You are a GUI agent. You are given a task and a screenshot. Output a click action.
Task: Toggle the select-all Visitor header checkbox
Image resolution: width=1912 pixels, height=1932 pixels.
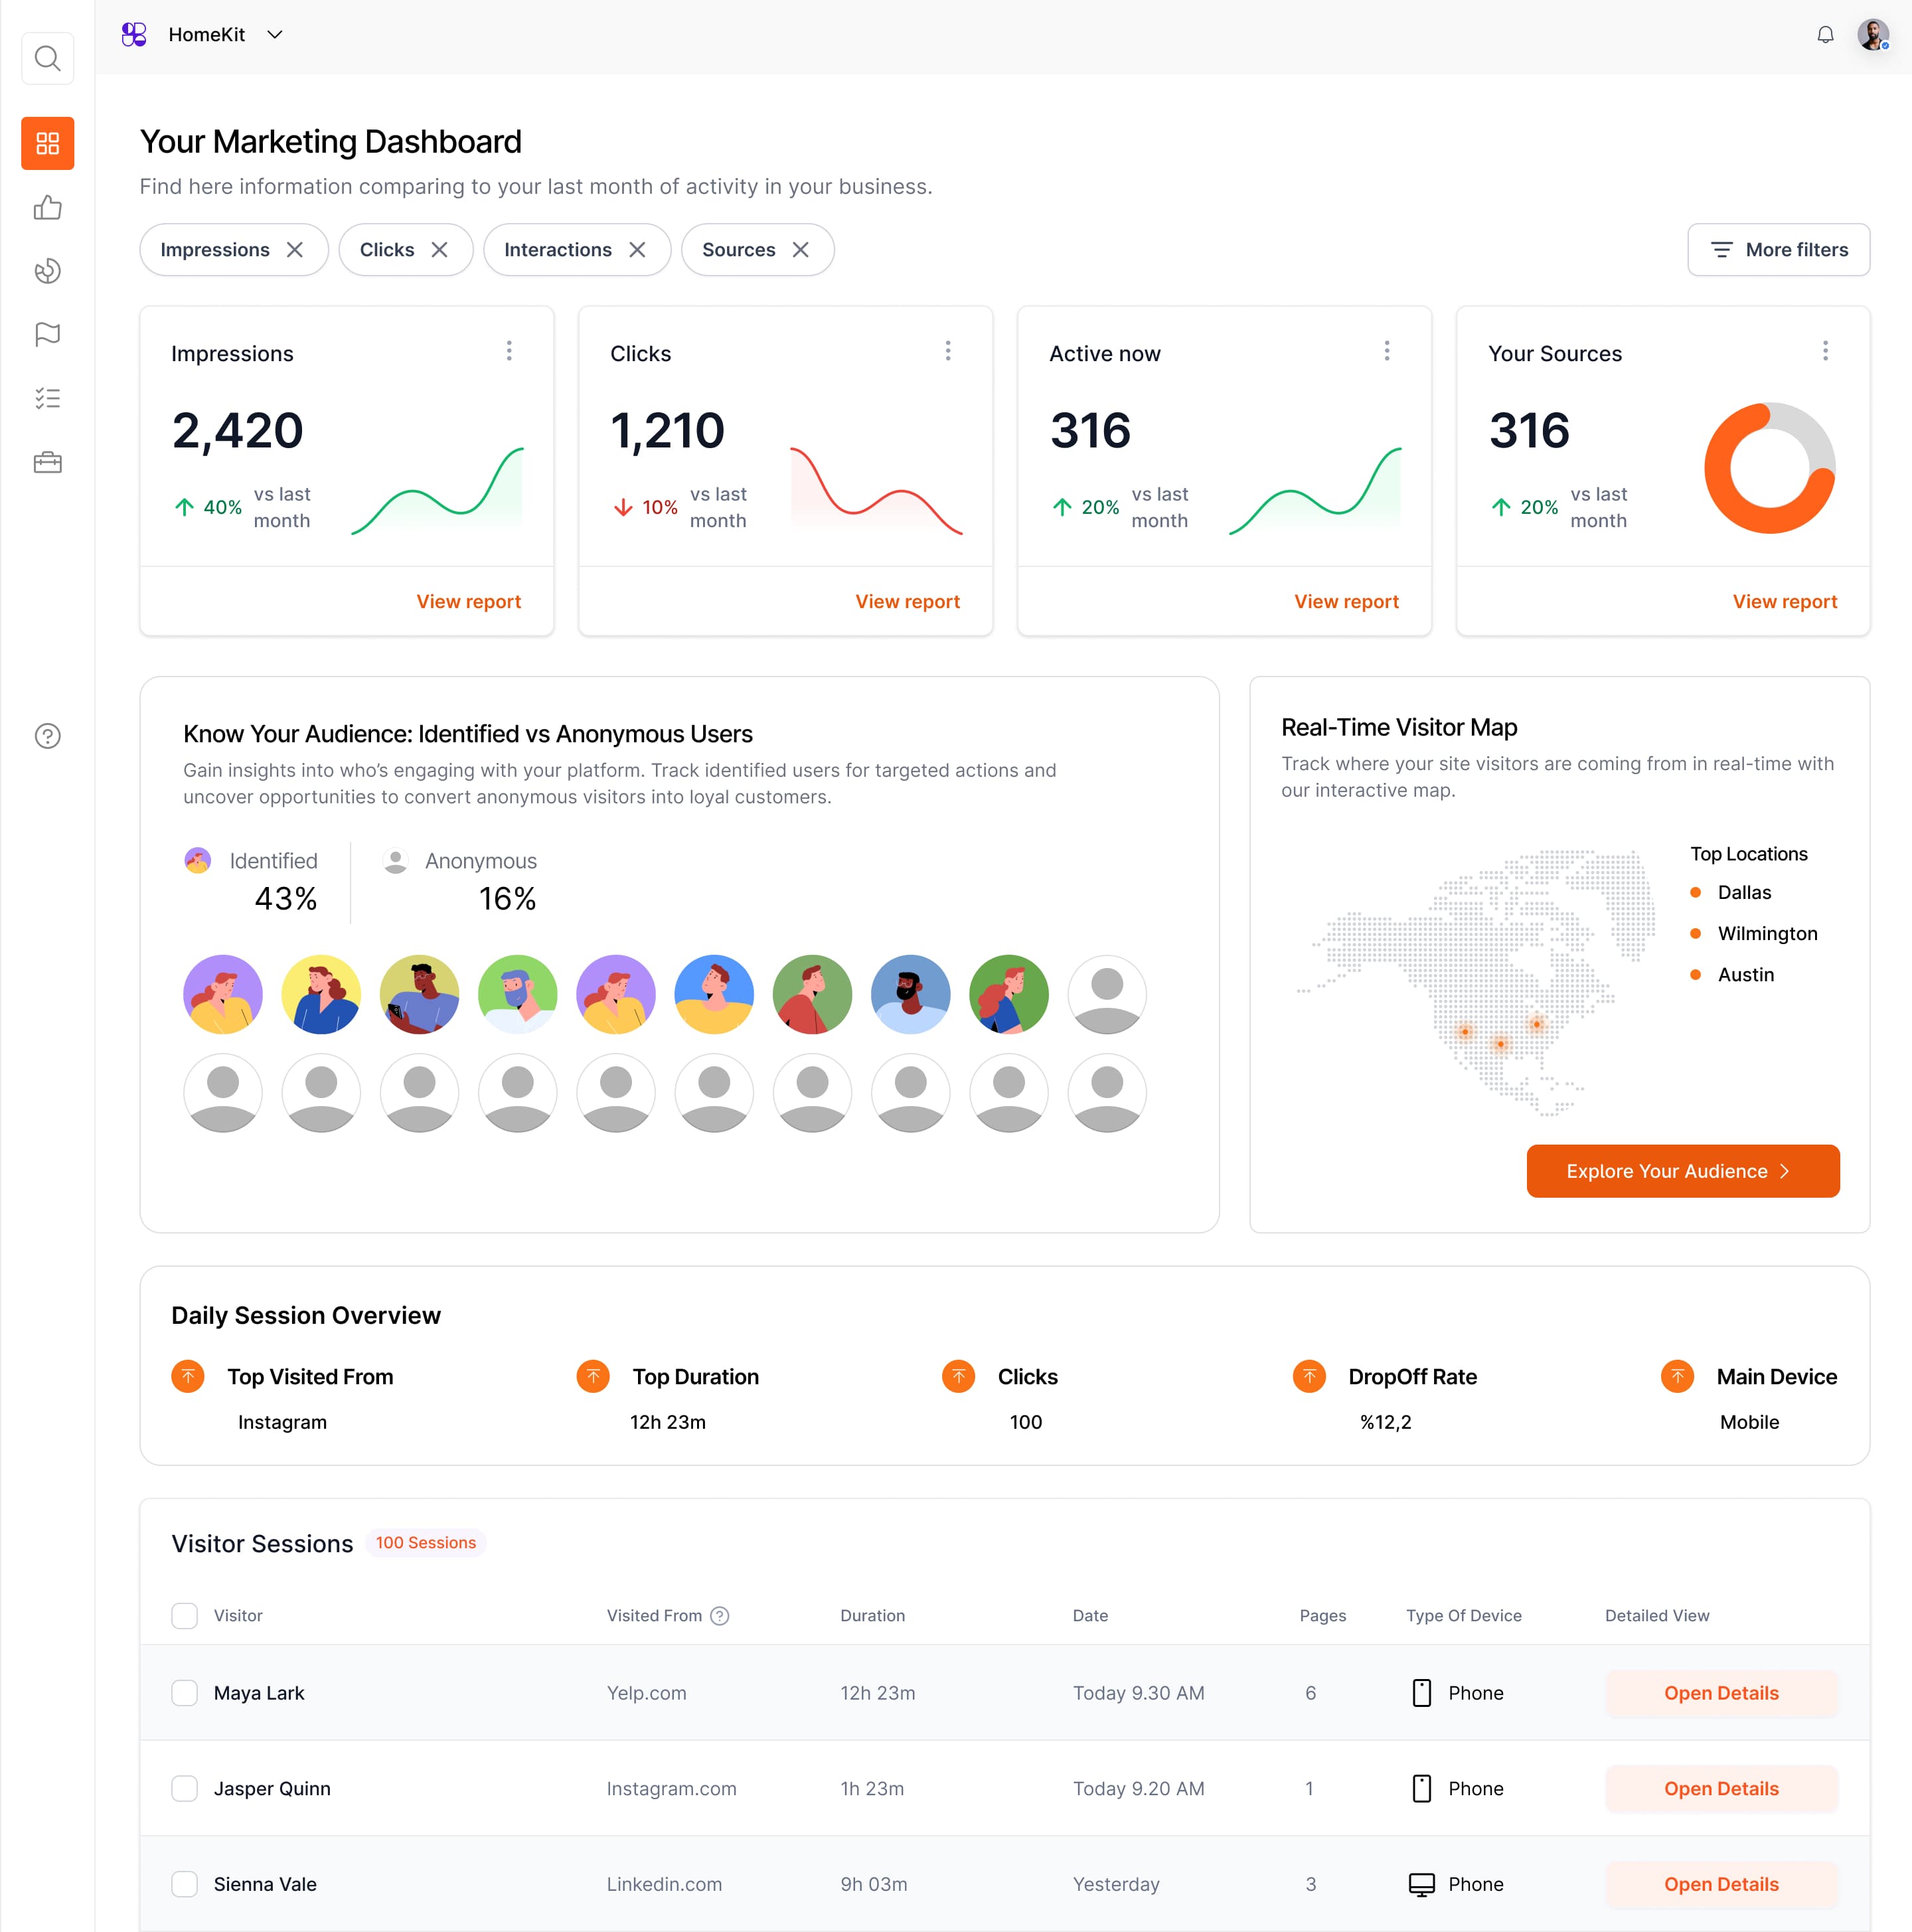point(184,1615)
